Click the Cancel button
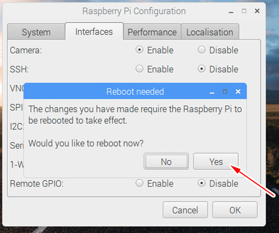The height and width of the screenshot is (233, 279). point(185,210)
